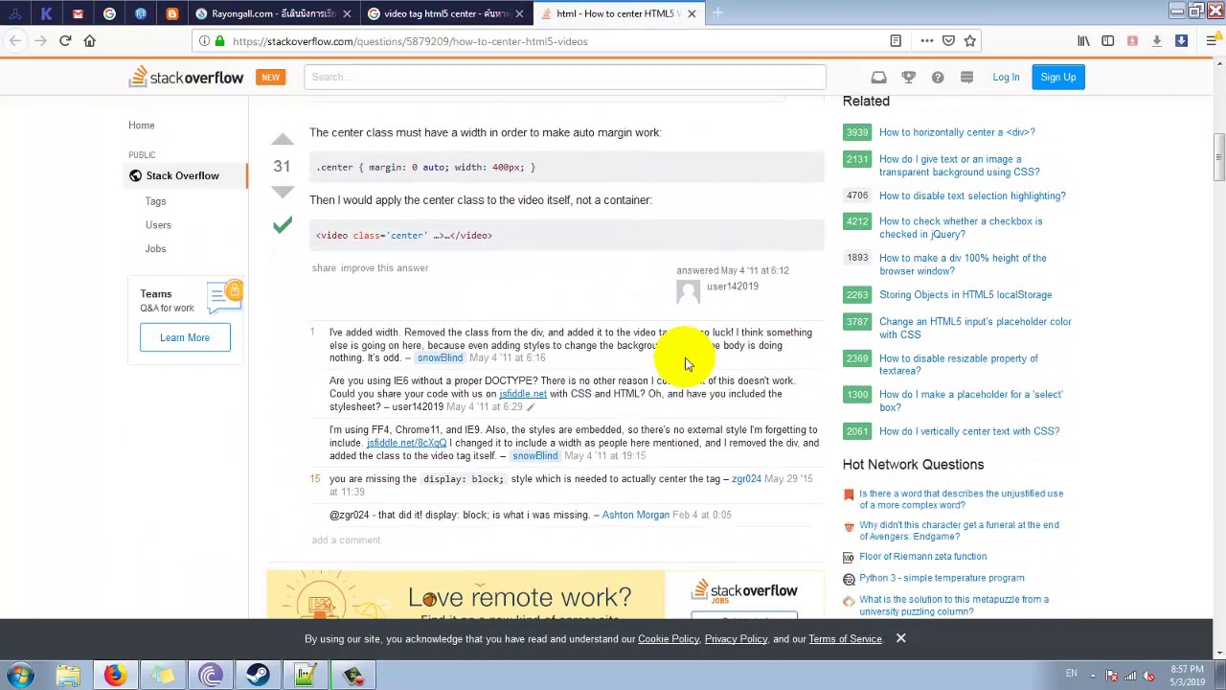Open the Firefox hamburger menu

1211,41
